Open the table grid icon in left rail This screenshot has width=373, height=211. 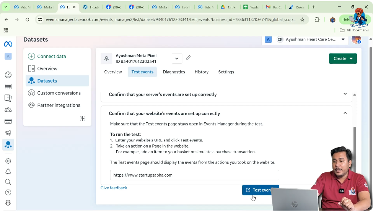(8, 86)
